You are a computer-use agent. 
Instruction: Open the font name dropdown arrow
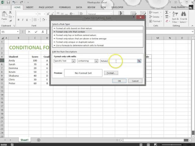pos(36,14)
